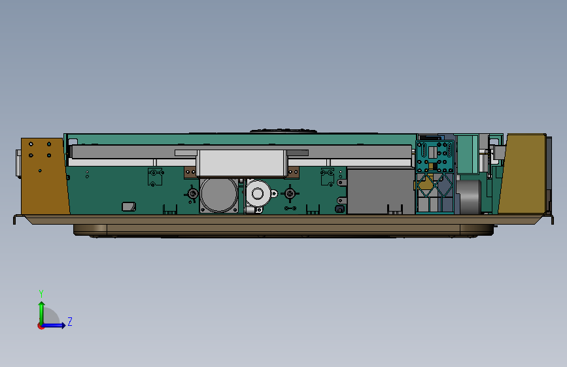The height and width of the screenshot is (367, 567).
Task: Select the flat tan base plate
Action: (x=284, y=219)
